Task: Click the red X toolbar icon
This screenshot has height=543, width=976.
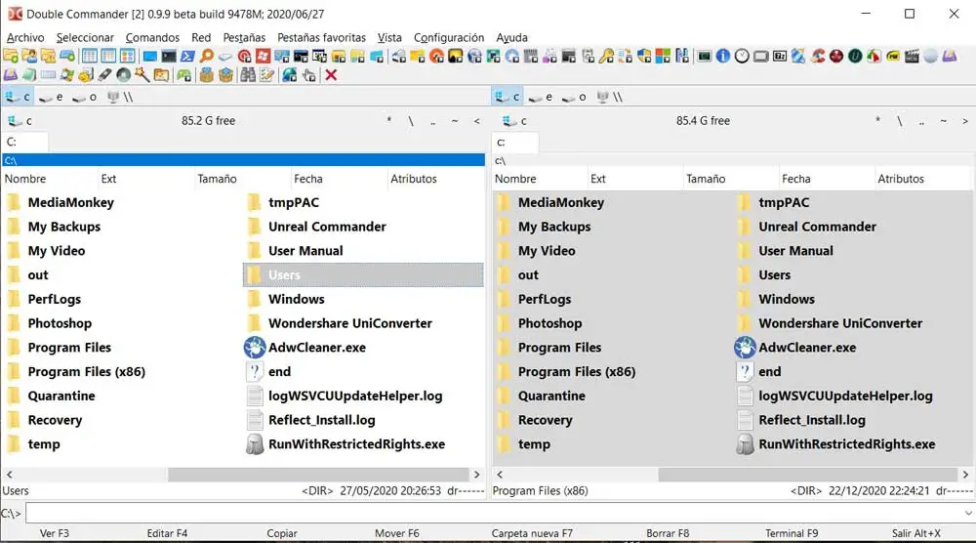Action: (331, 75)
